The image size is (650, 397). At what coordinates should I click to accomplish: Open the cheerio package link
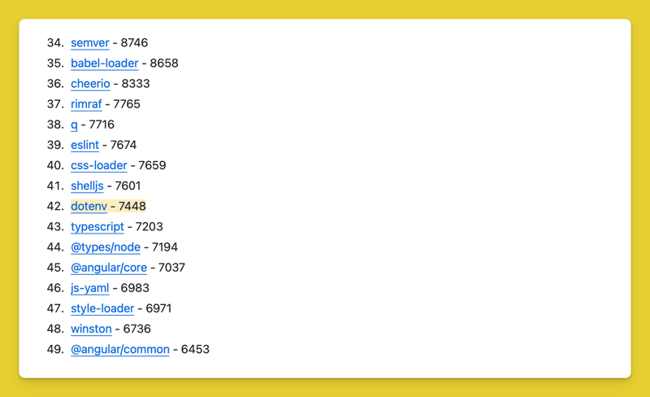[x=90, y=84]
